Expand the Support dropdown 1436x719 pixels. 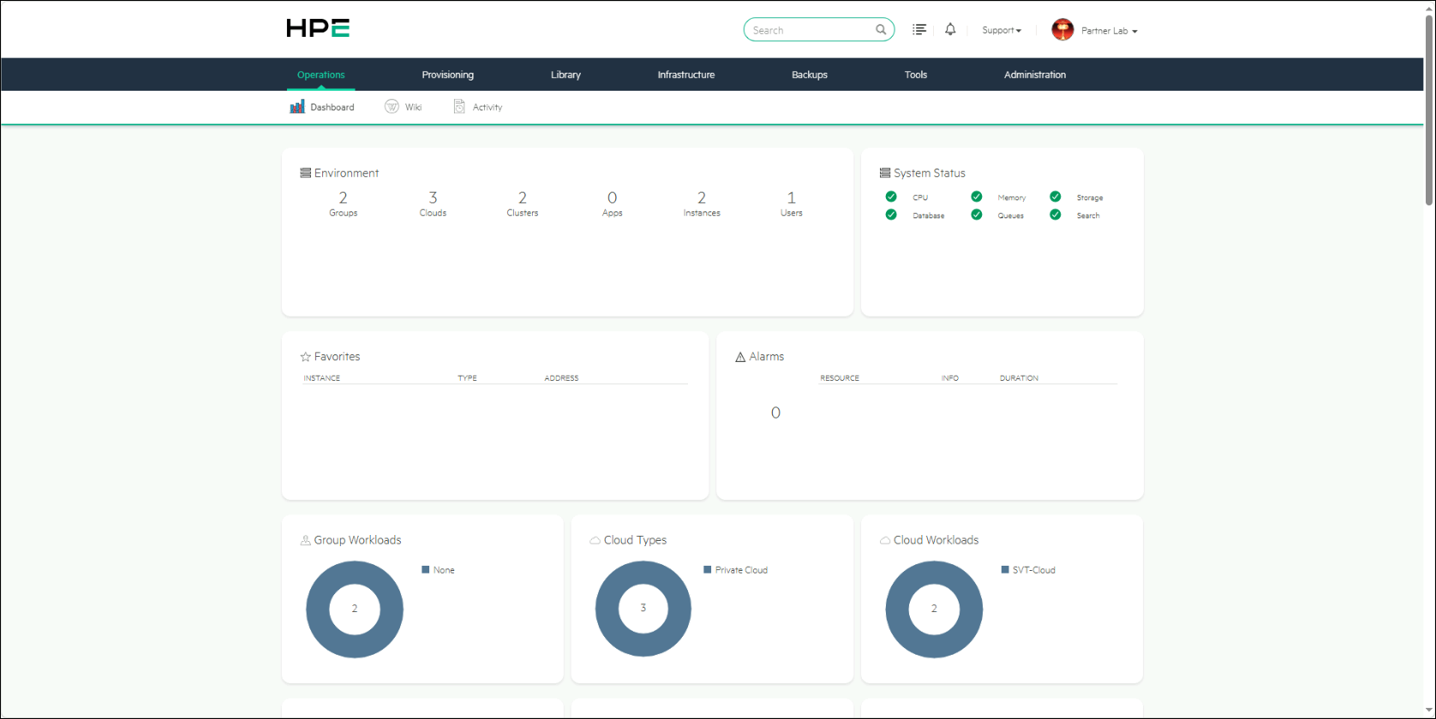[1002, 30]
